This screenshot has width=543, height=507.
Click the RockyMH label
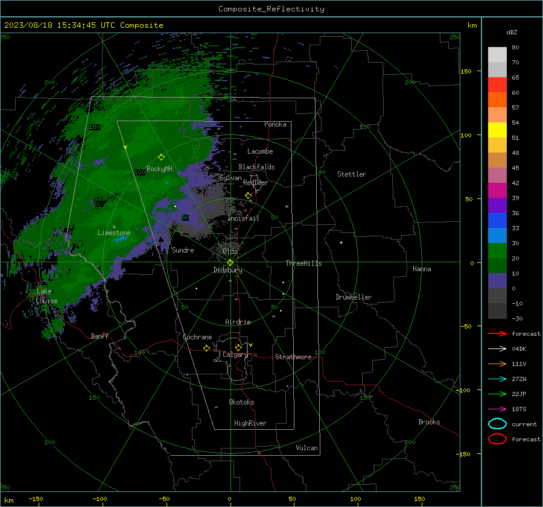(159, 169)
